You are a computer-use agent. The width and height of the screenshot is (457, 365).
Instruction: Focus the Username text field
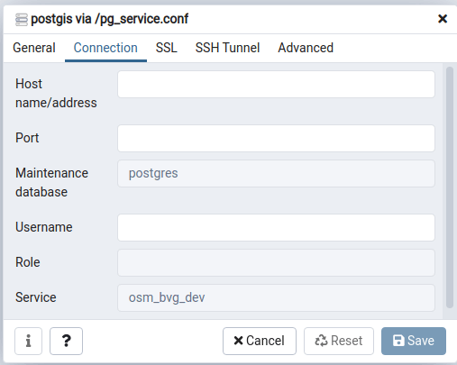point(276,227)
